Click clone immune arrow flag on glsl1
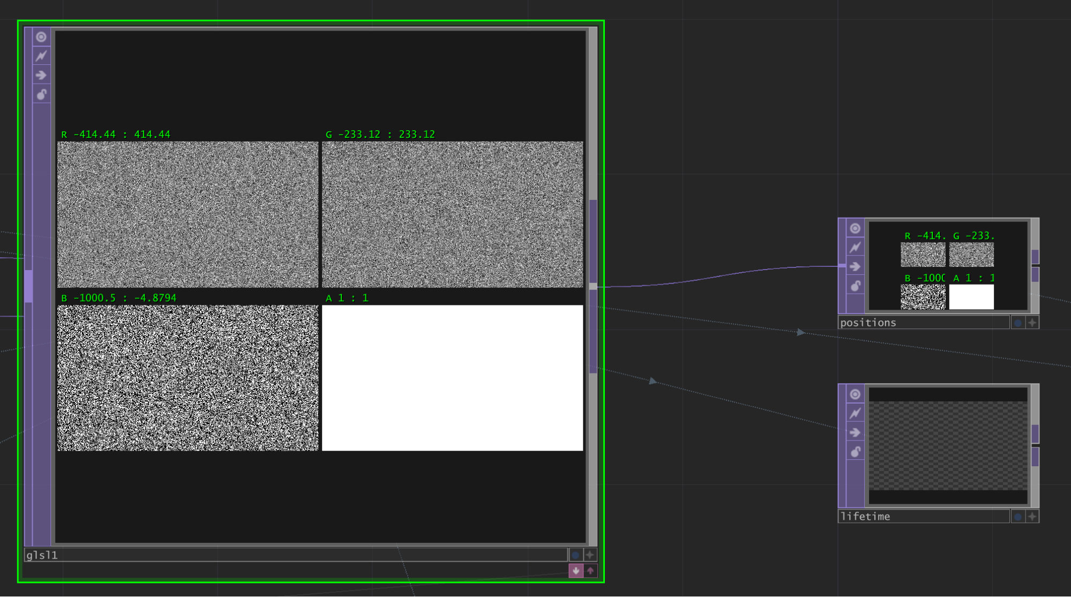 [41, 75]
